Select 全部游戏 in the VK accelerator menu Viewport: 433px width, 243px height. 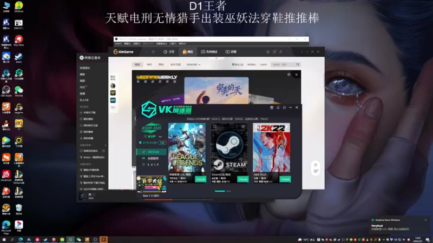click(x=151, y=158)
